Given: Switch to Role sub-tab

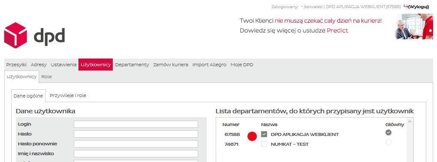Looking at the screenshot, I should (x=47, y=77).
